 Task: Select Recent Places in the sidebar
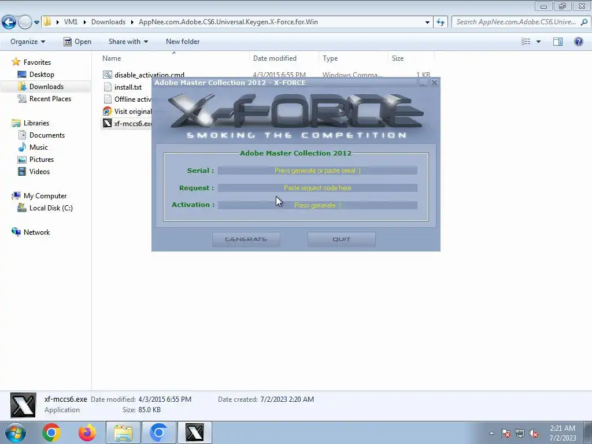[50, 98]
